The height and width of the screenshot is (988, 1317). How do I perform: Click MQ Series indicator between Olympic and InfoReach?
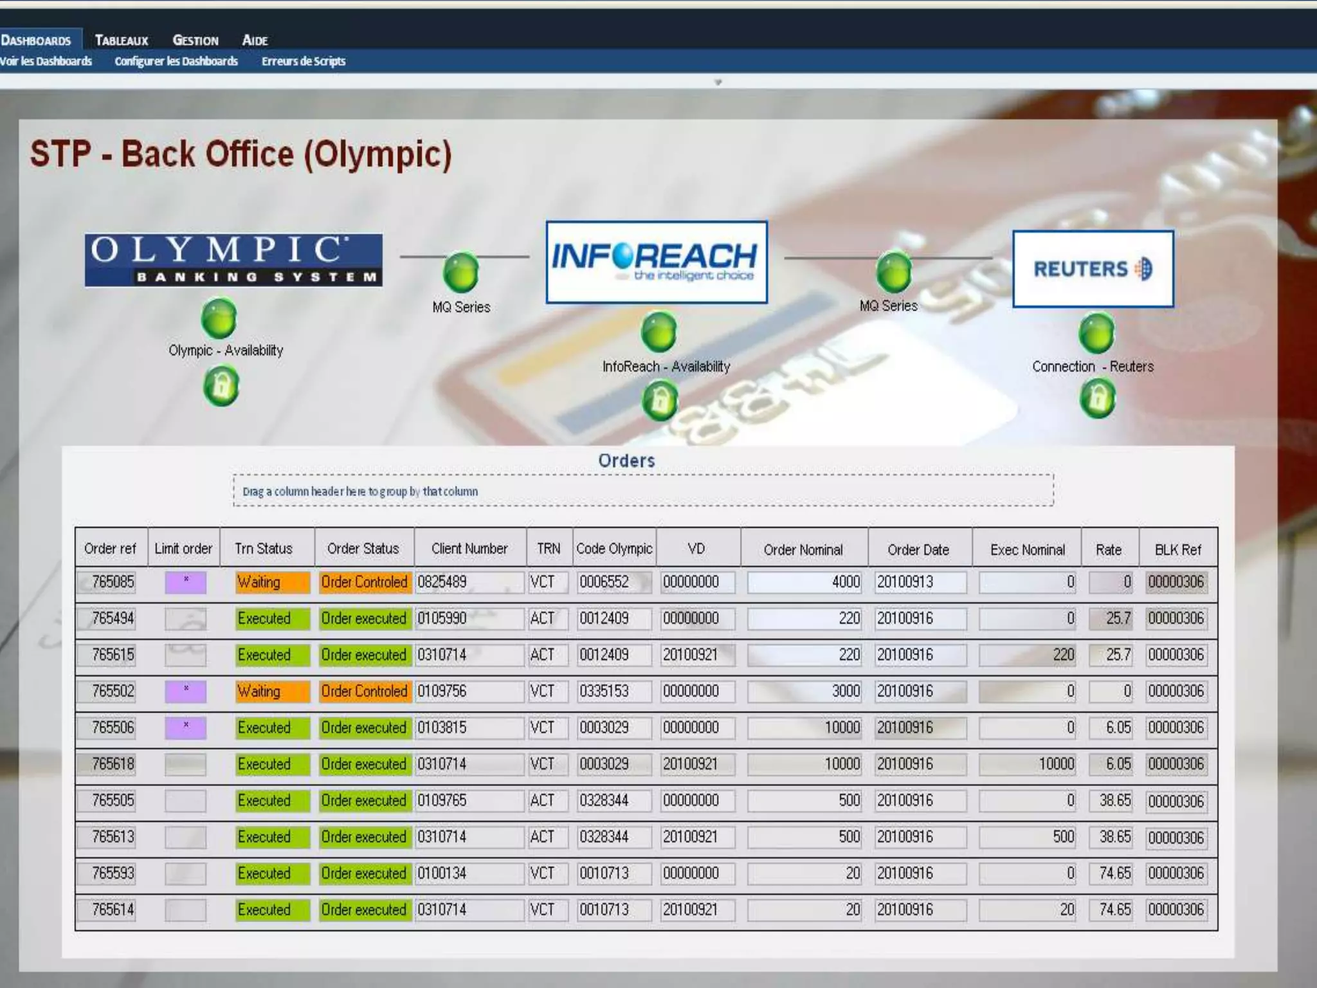pyautogui.click(x=461, y=273)
